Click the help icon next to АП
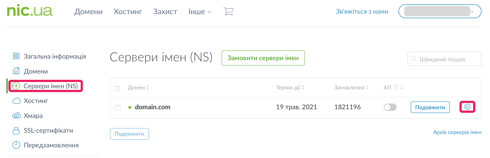 396,87
